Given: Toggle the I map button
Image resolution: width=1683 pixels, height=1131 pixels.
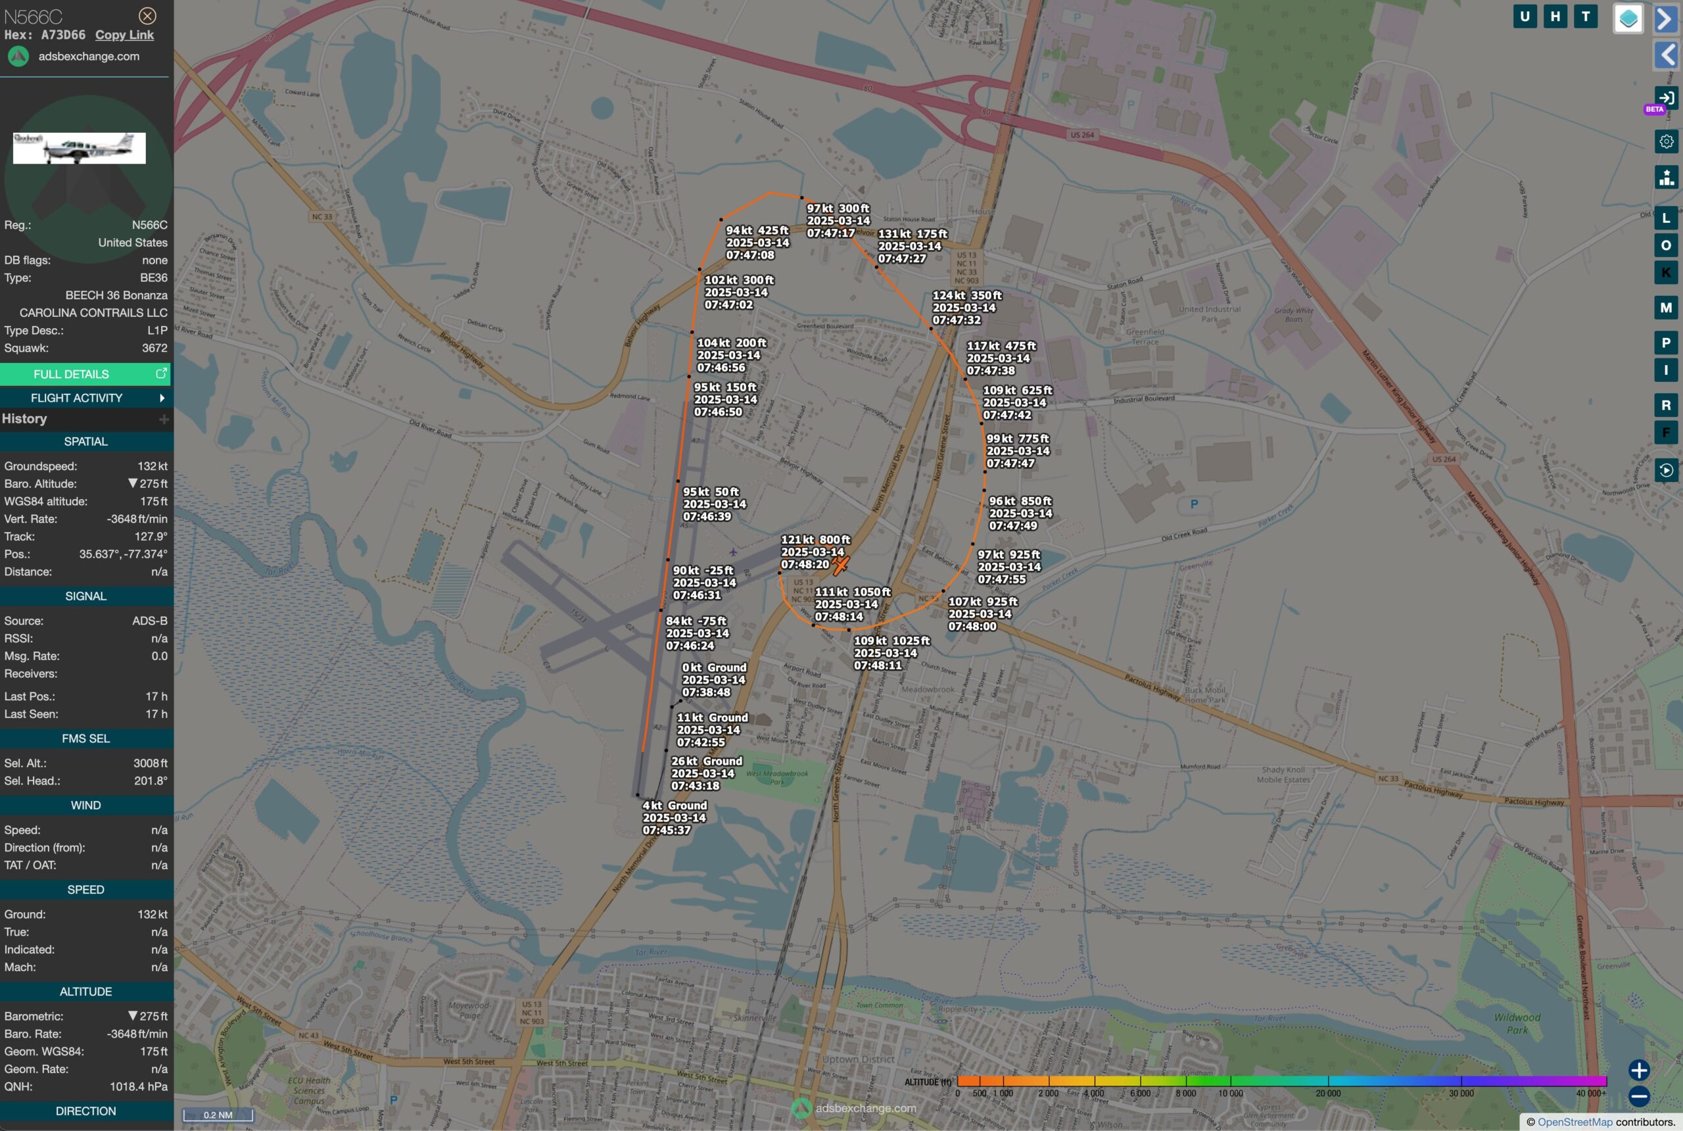Looking at the screenshot, I should (1666, 370).
